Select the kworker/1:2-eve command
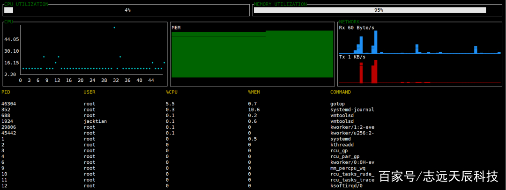This screenshot has width=506, height=190. pos(352,127)
